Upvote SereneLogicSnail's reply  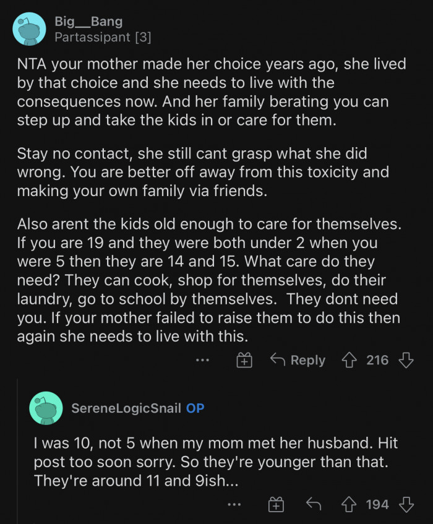pos(349,505)
